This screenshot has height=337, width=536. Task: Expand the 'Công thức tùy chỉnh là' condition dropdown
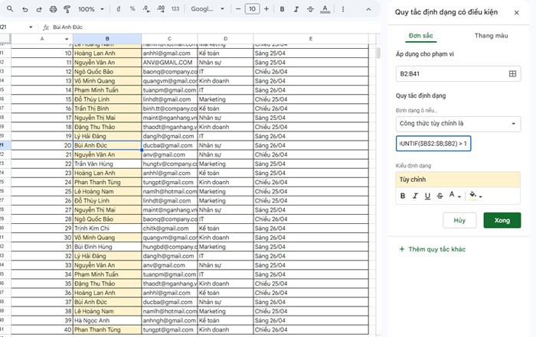pyautogui.click(x=458, y=123)
